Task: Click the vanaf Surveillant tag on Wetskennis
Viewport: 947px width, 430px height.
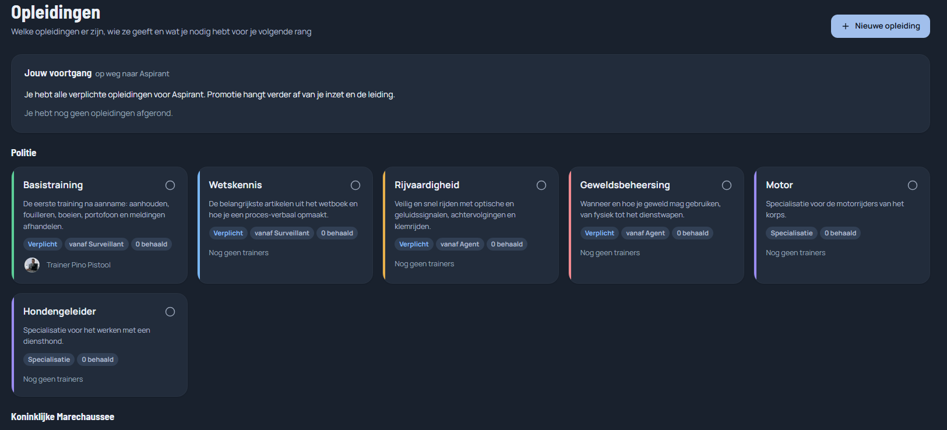Action: pos(282,233)
